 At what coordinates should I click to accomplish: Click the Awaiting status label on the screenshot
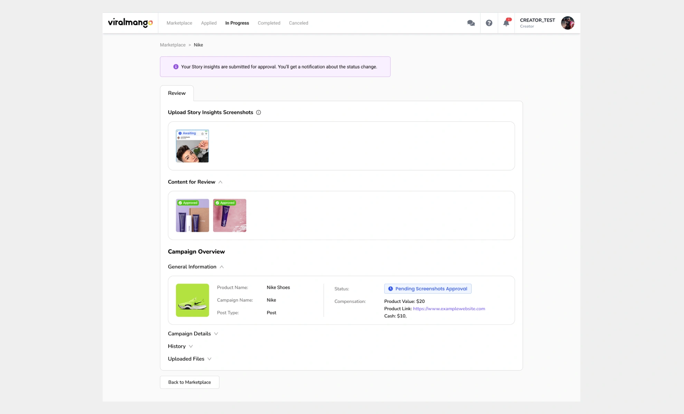tap(189, 133)
